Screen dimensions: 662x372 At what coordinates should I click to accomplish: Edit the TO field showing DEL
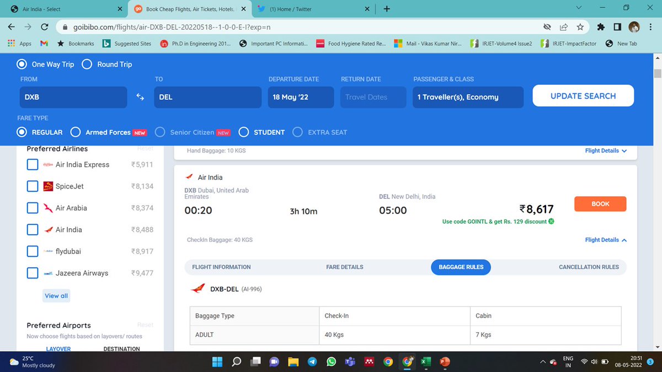click(x=208, y=97)
